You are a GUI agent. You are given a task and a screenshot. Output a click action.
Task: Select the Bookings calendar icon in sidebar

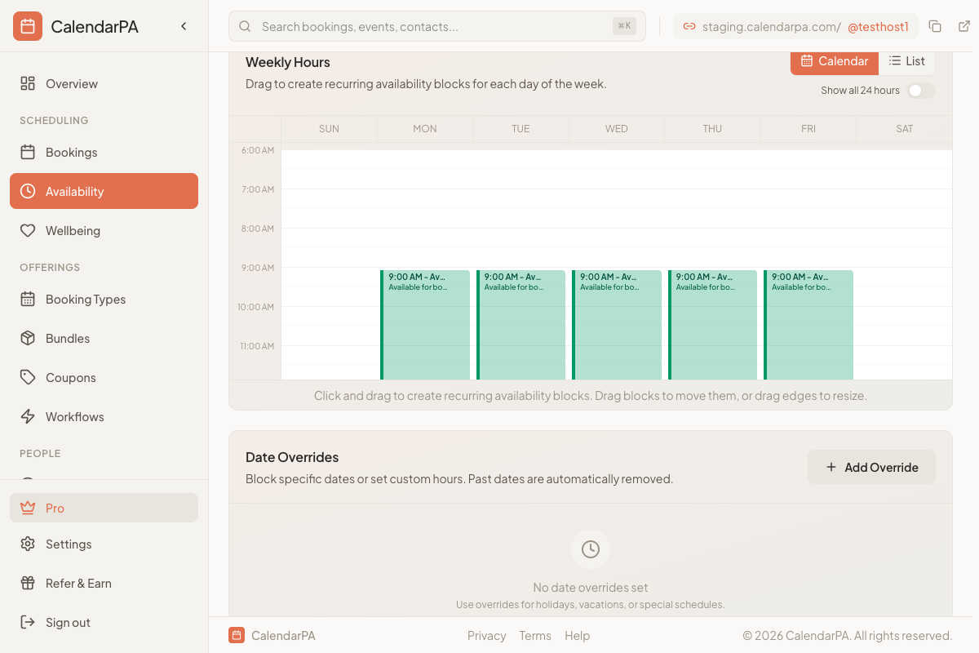point(27,152)
